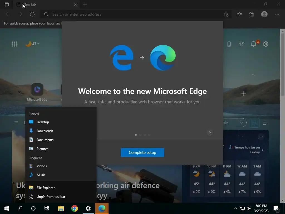Open the Microsoft 365 quick link
Screen dimensions: 285x214
(37, 92)
